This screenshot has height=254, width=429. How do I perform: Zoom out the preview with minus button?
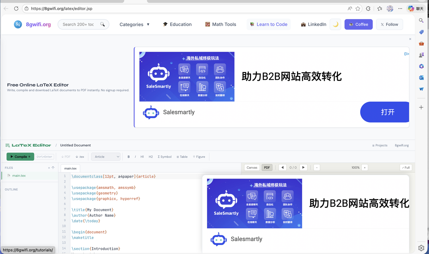click(317, 168)
